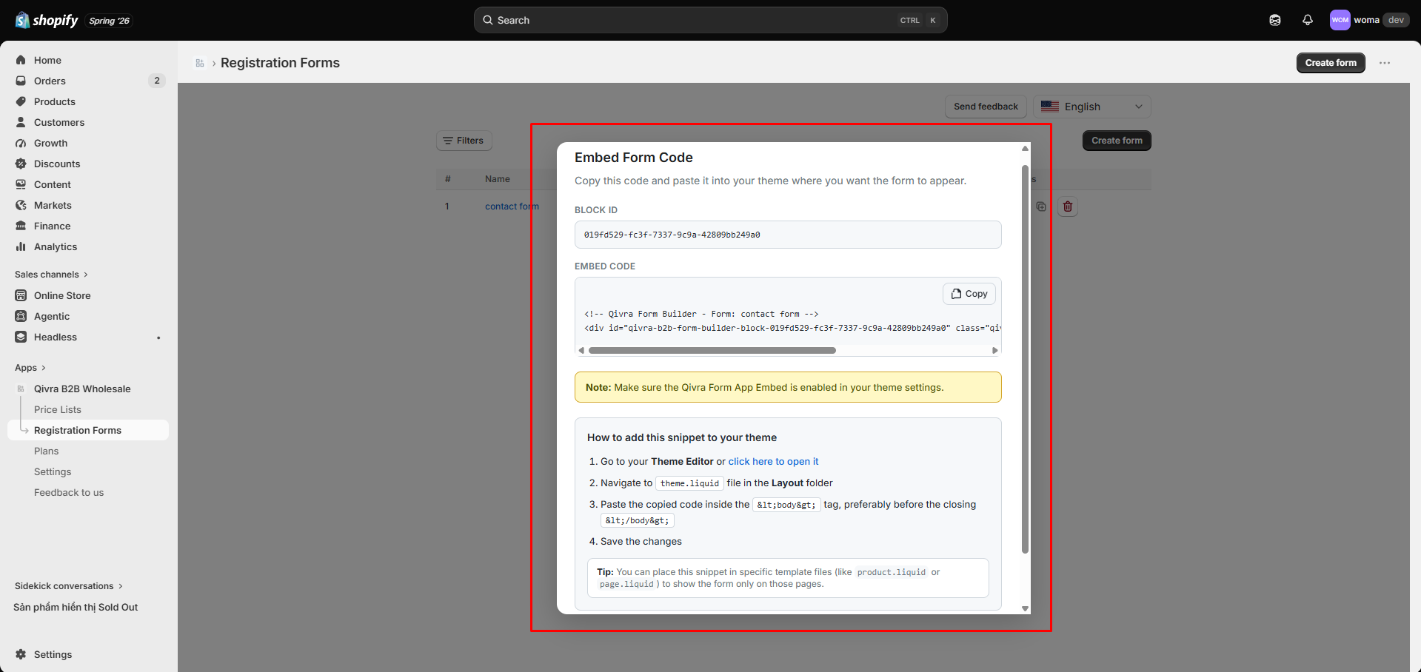1421x672 pixels.
Task: Select the Name column header
Action: (x=498, y=179)
